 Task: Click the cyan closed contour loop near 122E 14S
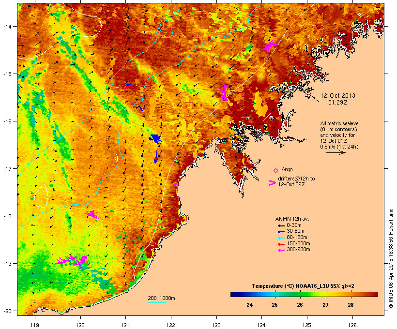[x=166, y=29]
